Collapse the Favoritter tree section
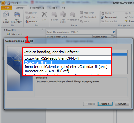 4,30
